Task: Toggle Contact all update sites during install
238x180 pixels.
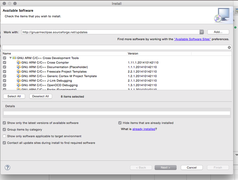Action: pyautogui.click(x=4, y=143)
